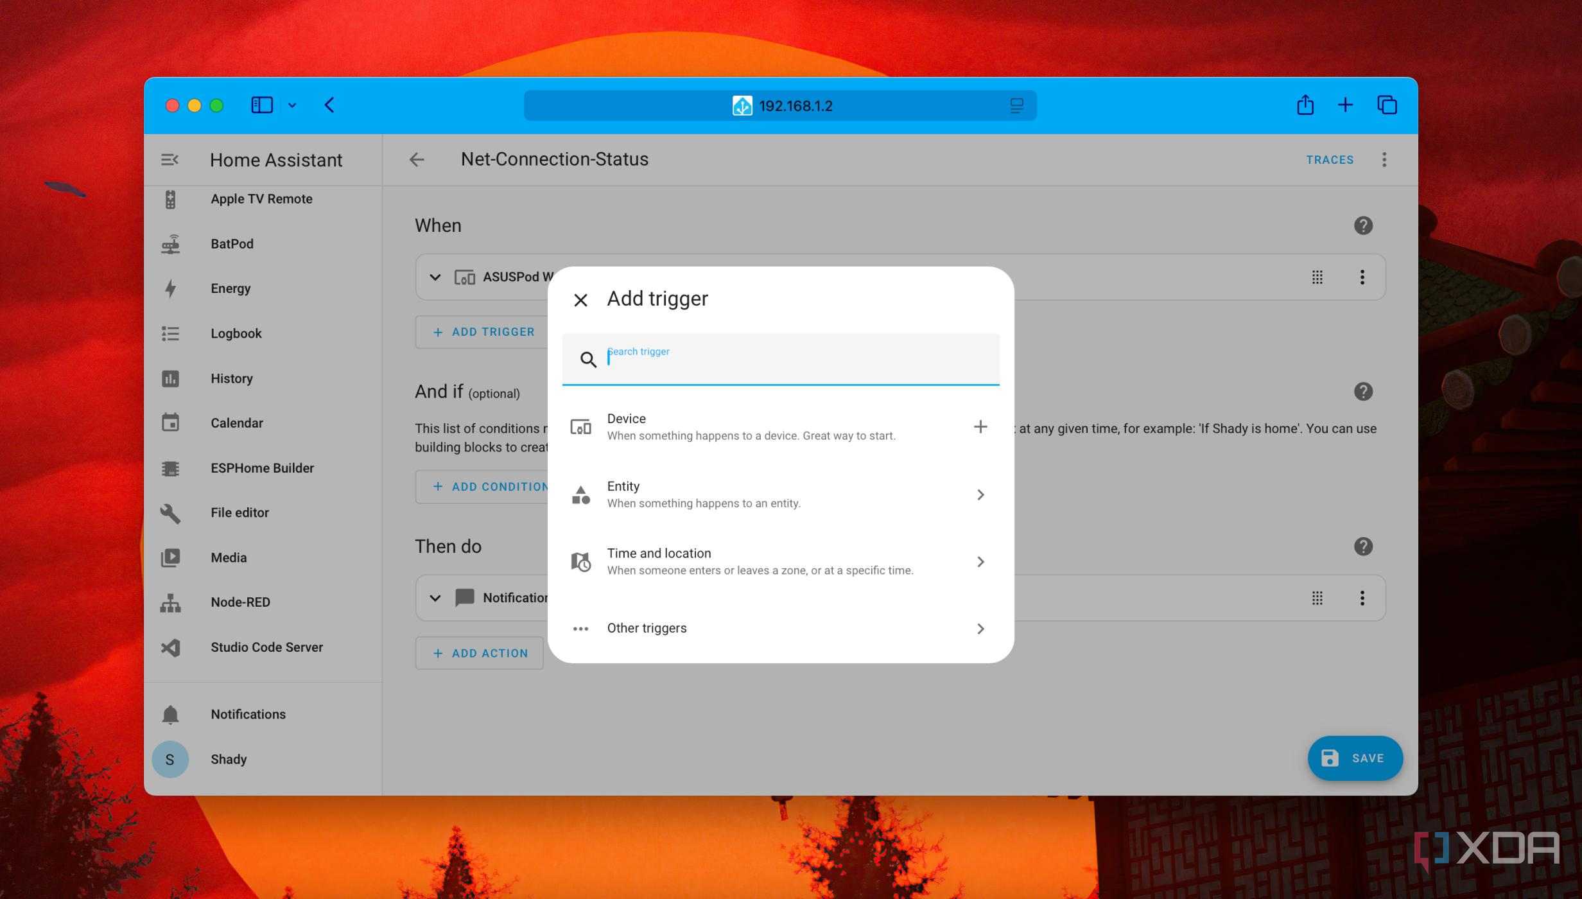Viewport: 1582px width, 899px height.
Task: Open Time and location triggers
Action: coord(781,562)
